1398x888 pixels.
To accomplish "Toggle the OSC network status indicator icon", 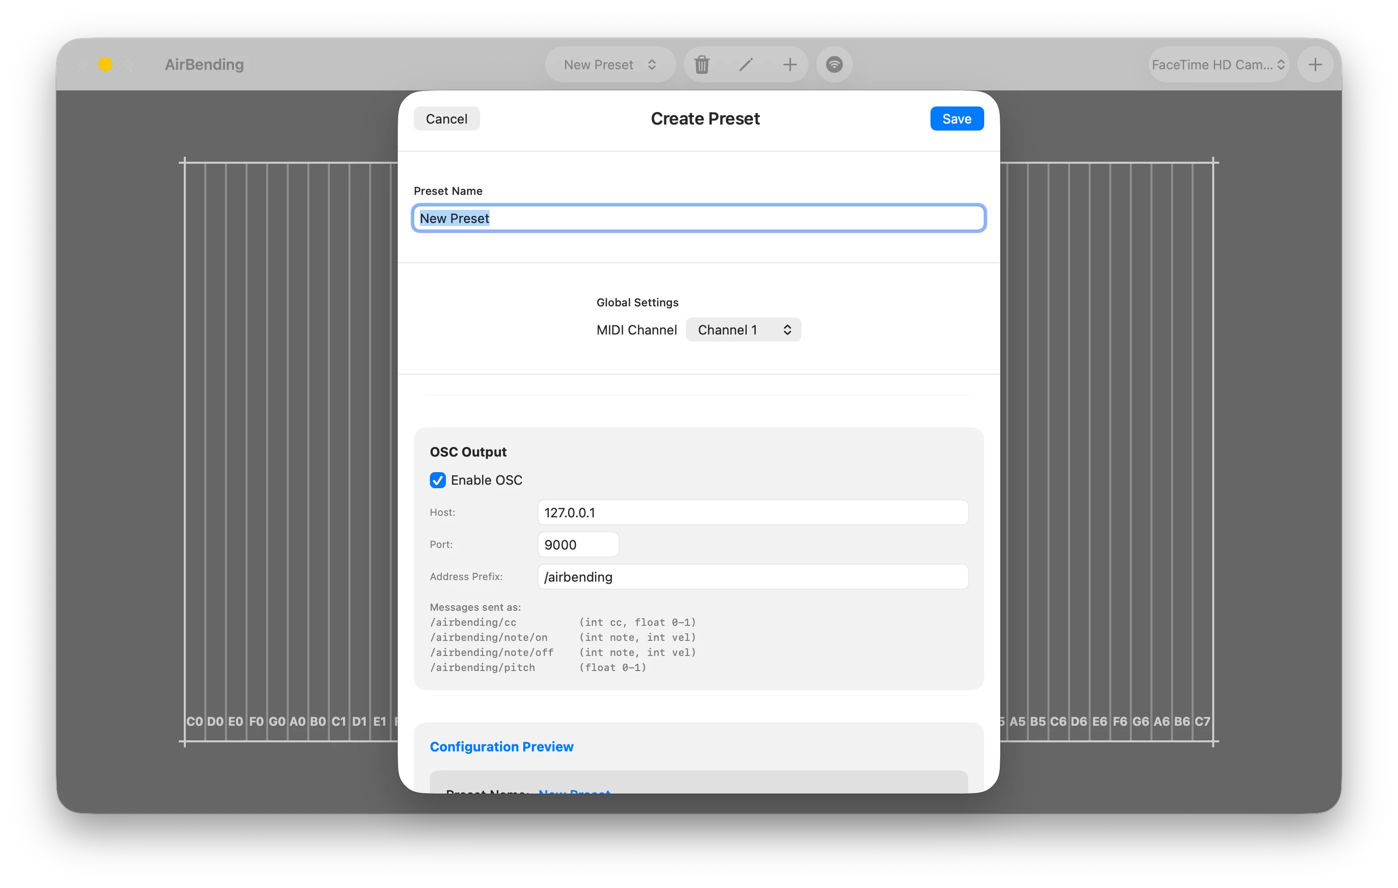I will click(834, 64).
